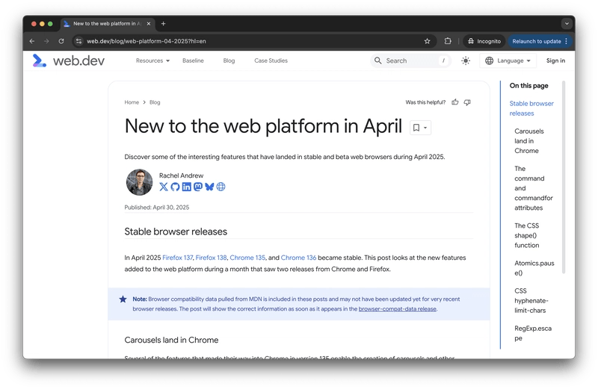Expand the tab search chevron in the tab bar

point(566,24)
